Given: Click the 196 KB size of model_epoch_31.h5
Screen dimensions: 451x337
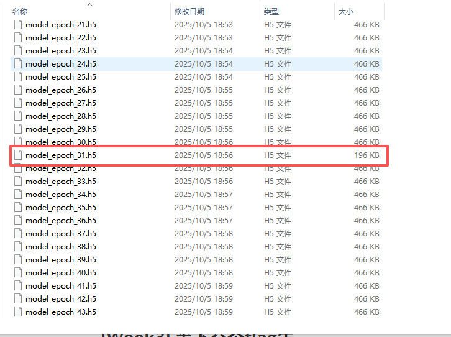Looking at the screenshot, I should point(366,155).
